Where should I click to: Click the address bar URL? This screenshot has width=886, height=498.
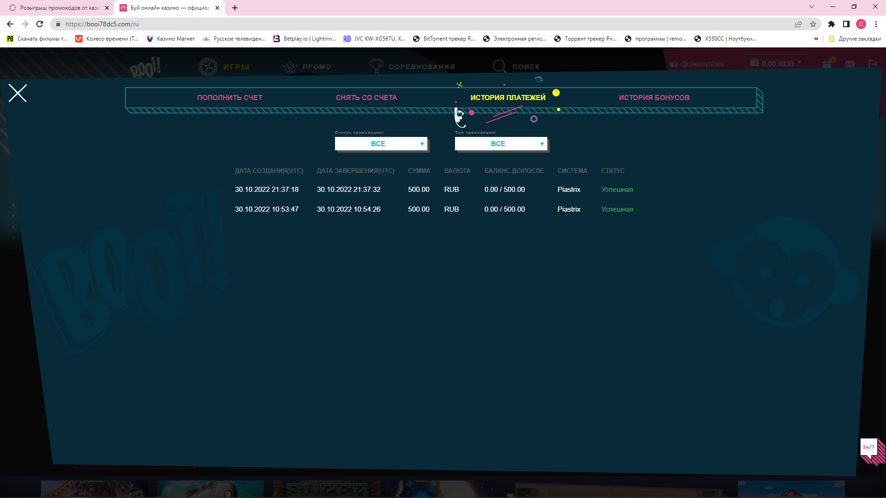[102, 24]
